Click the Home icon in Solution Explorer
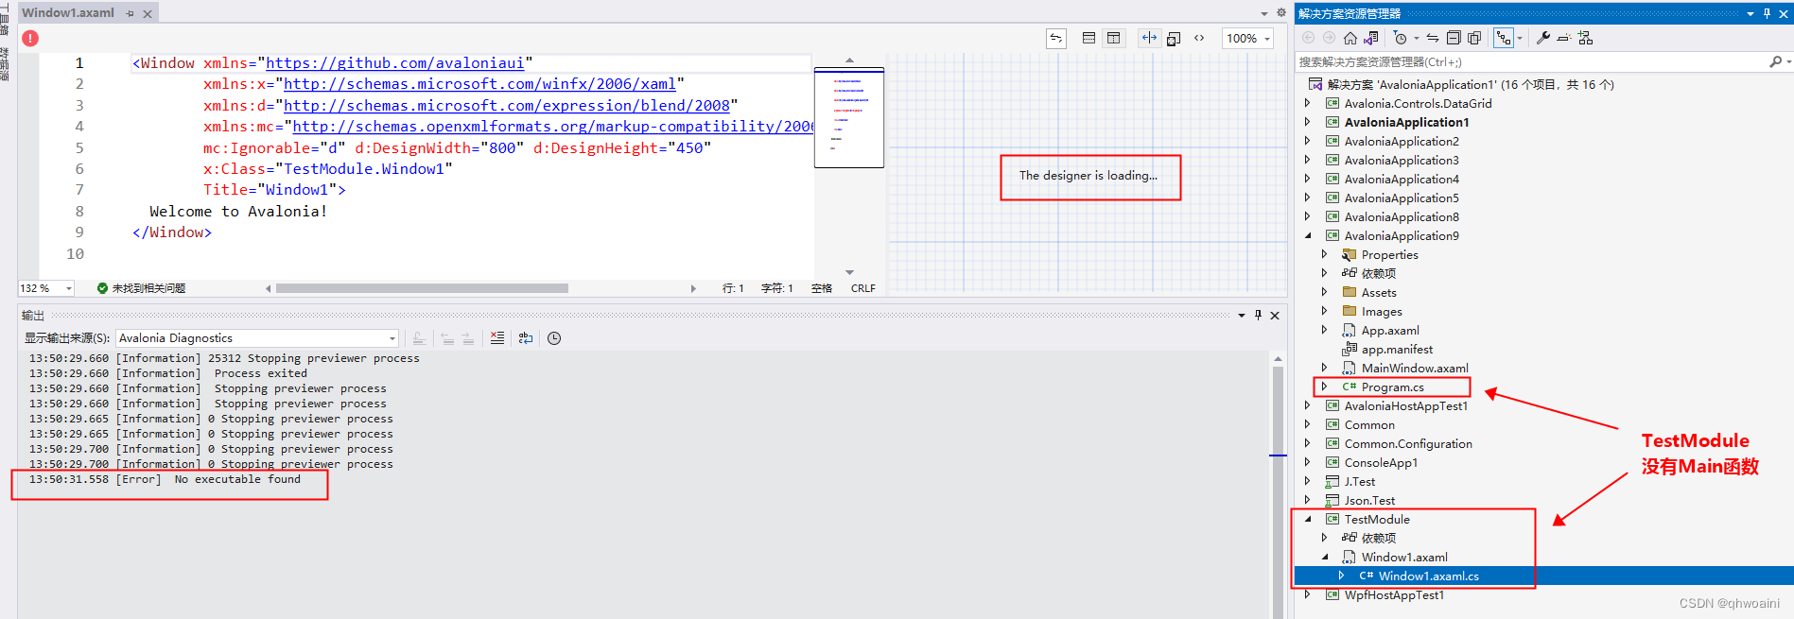Viewport: 1794px width, 619px height. tap(1350, 38)
